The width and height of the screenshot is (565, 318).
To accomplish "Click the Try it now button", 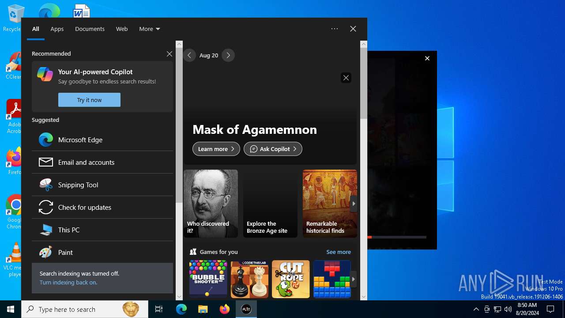I will coord(89,100).
